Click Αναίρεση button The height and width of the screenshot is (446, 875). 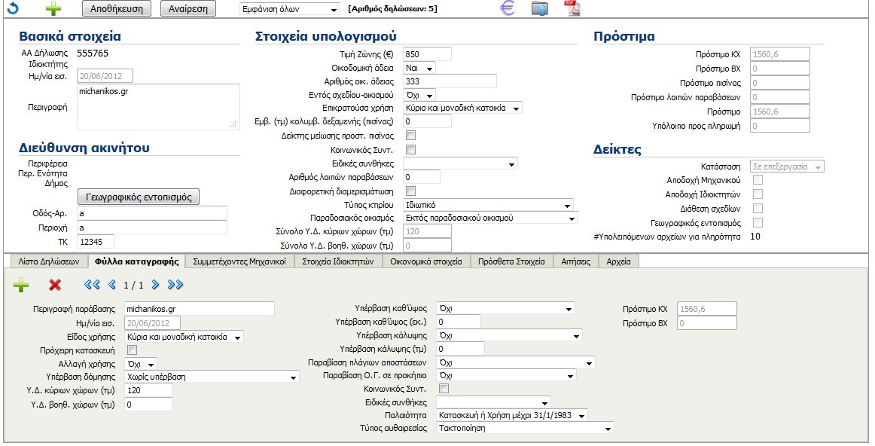pos(187,9)
